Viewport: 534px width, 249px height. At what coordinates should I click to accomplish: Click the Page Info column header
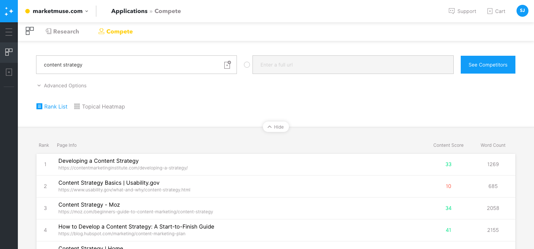(x=67, y=145)
